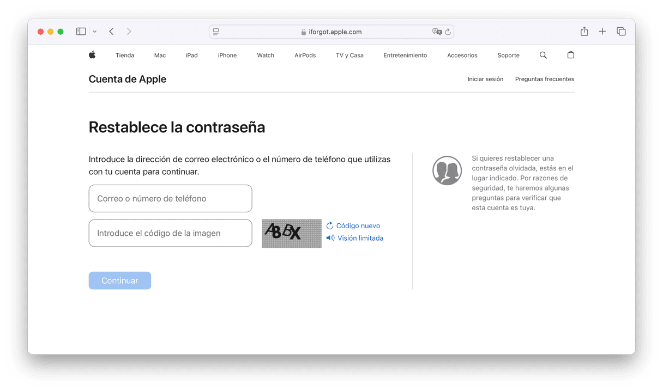
Task: Click the address bar iforgot.apple.com
Action: [x=331, y=32]
